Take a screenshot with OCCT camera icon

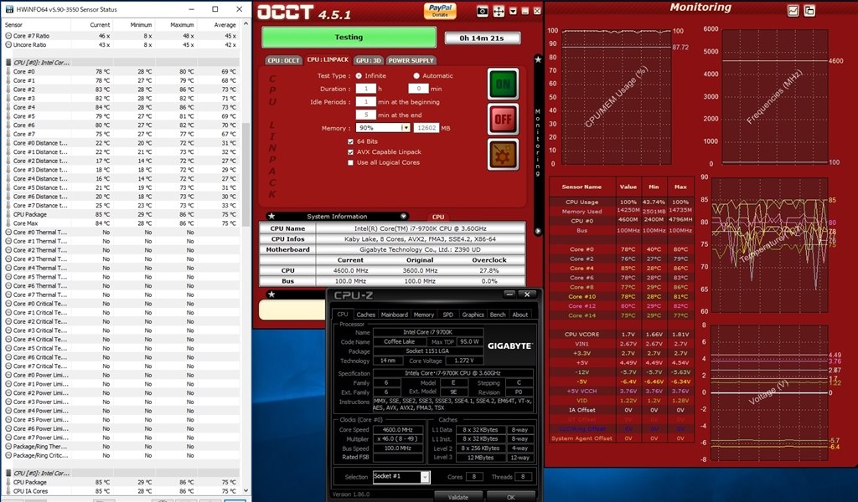coord(482,12)
